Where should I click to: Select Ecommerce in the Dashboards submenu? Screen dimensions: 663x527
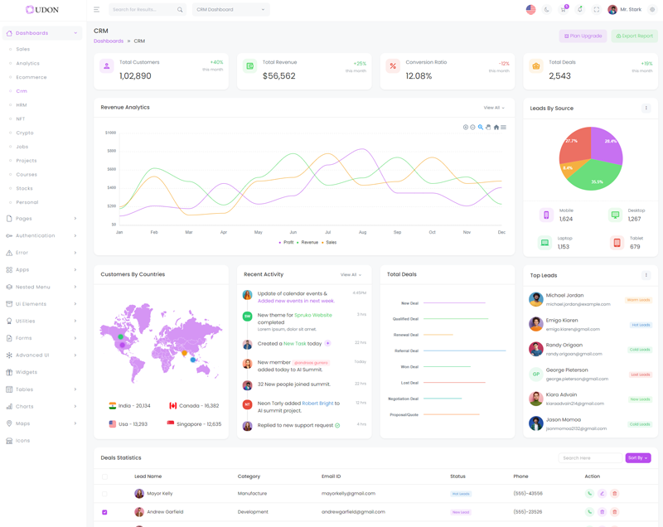pos(31,77)
